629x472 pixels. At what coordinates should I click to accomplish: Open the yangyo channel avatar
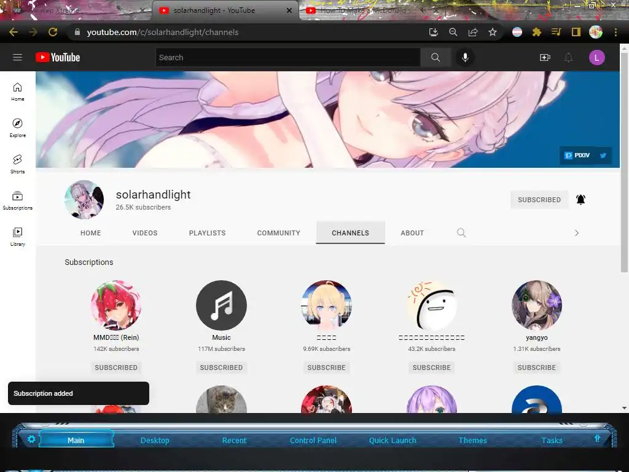[x=537, y=305]
